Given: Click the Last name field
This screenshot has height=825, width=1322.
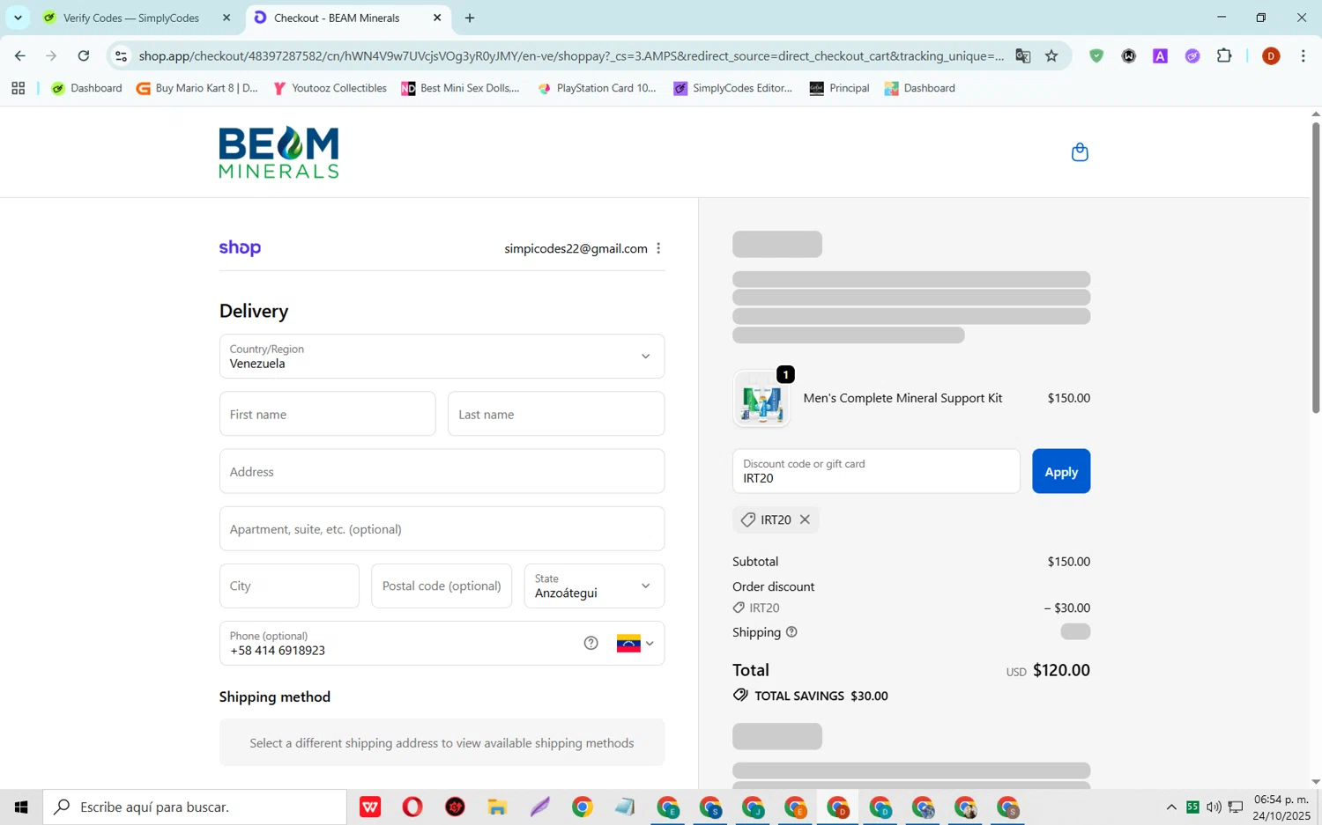Looking at the screenshot, I should tap(556, 414).
